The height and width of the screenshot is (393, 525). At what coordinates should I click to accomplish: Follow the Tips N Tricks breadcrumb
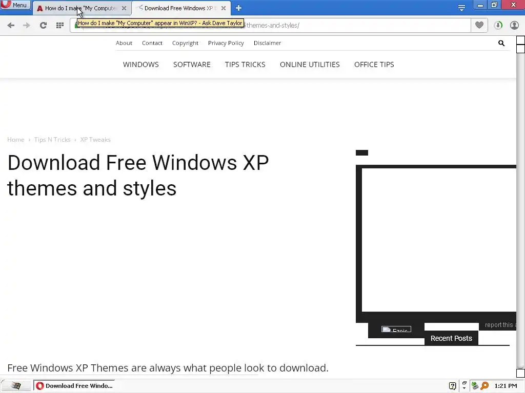pos(52,140)
